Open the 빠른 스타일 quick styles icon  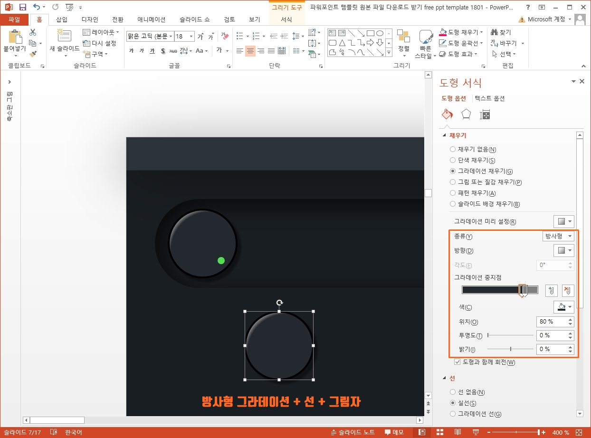click(426, 37)
